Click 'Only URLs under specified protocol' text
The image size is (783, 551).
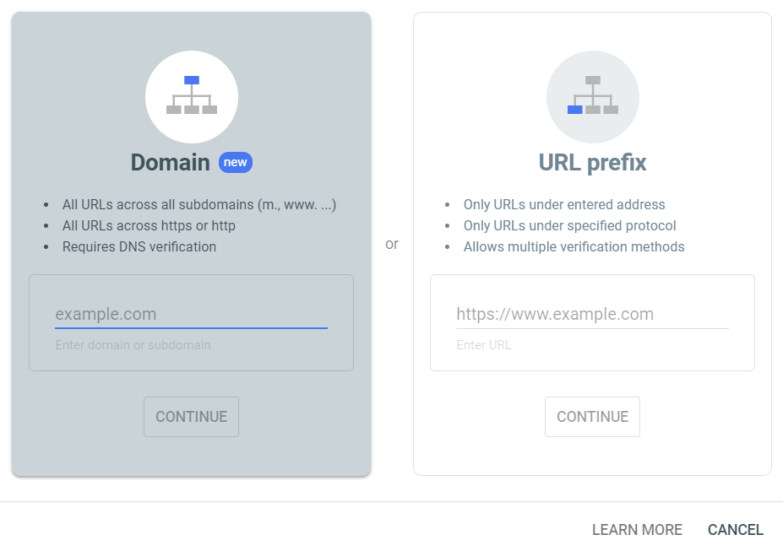click(x=570, y=225)
